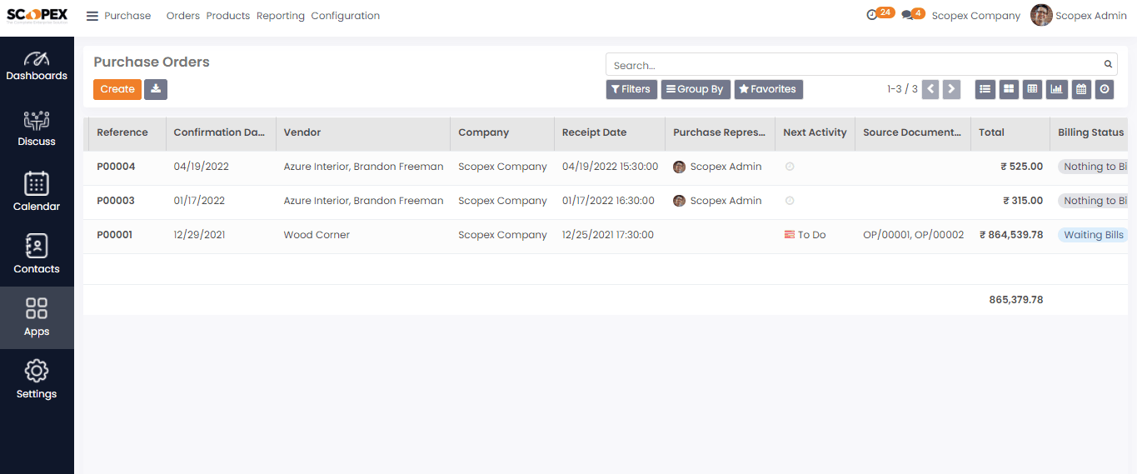The image size is (1137, 474).
Task: Open Contacts from the sidebar
Action: (37, 254)
